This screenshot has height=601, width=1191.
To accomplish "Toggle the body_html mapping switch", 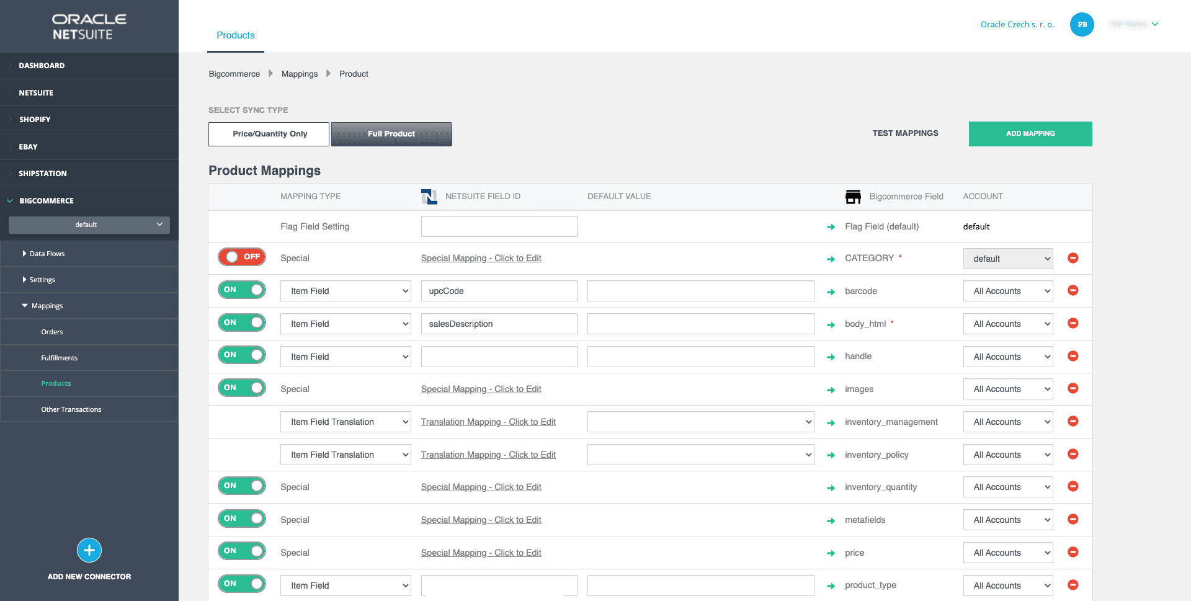I will [x=242, y=323].
